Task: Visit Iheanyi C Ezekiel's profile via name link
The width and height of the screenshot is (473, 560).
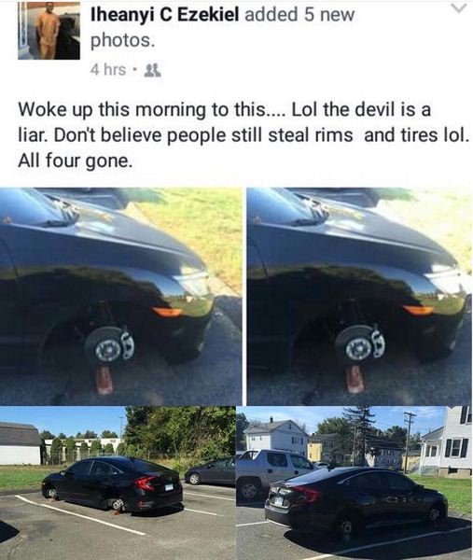Action: coord(165,15)
